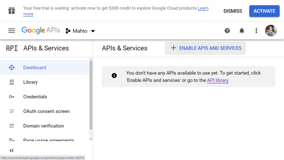
Task: Click the Domain verification checkbox icon
Action: click(x=12, y=126)
